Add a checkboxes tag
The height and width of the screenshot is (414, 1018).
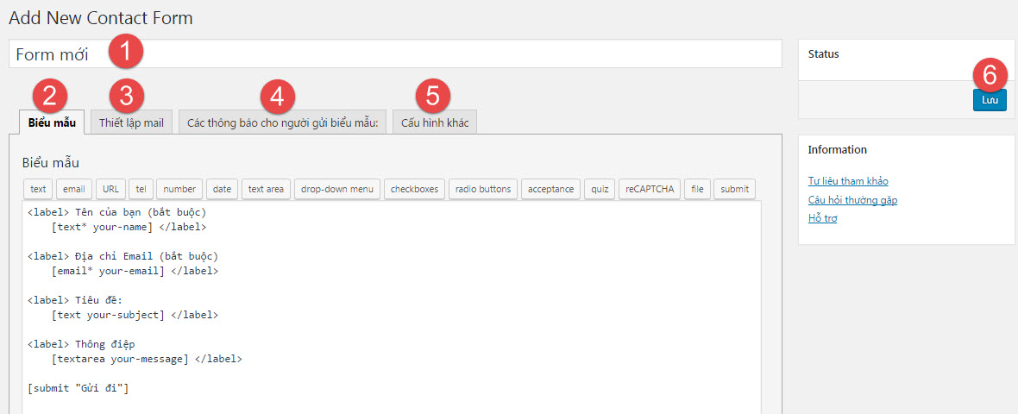click(x=415, y=189)
